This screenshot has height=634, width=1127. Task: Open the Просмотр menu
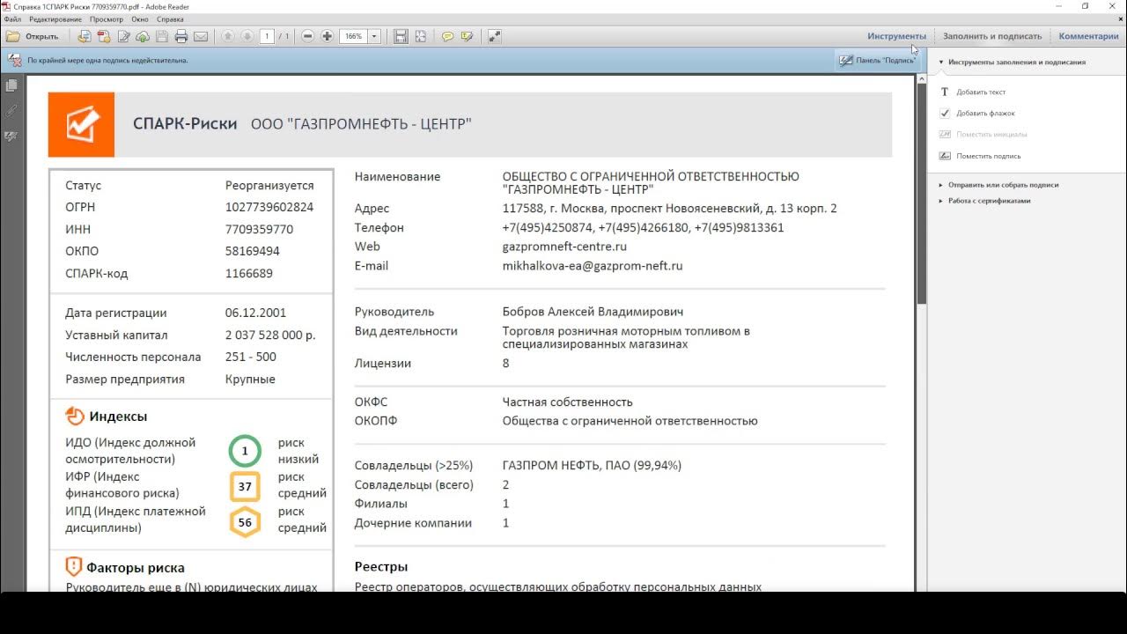click(107, 18)
